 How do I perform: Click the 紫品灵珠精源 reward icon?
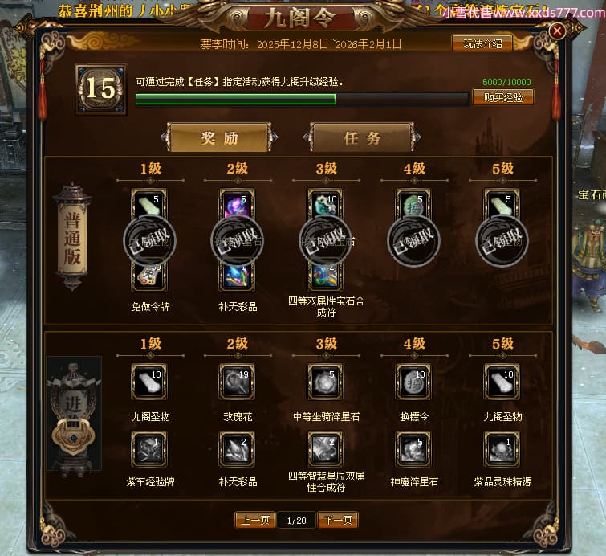click(x=502, y=449)
